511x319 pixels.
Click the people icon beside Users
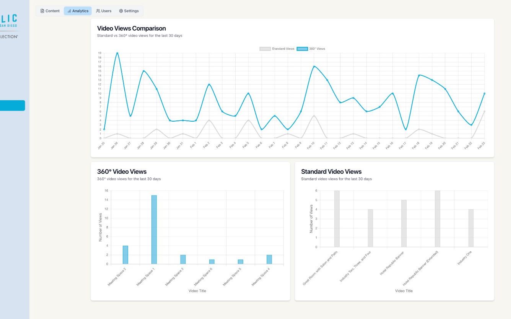click(98, 11)
